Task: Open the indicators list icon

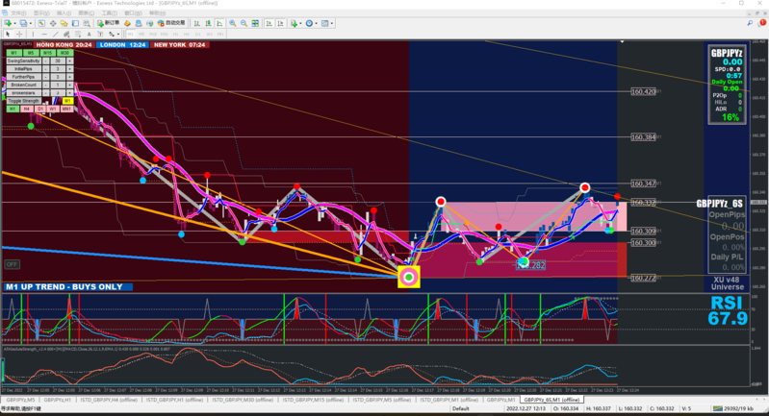Action: tap(294, 23)
